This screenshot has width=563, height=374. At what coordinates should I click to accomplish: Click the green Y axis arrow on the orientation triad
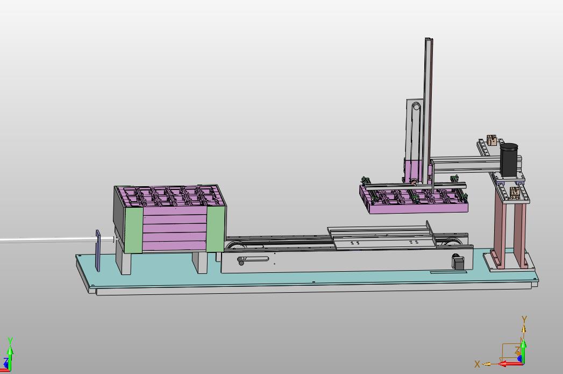[x=524, y=351]
